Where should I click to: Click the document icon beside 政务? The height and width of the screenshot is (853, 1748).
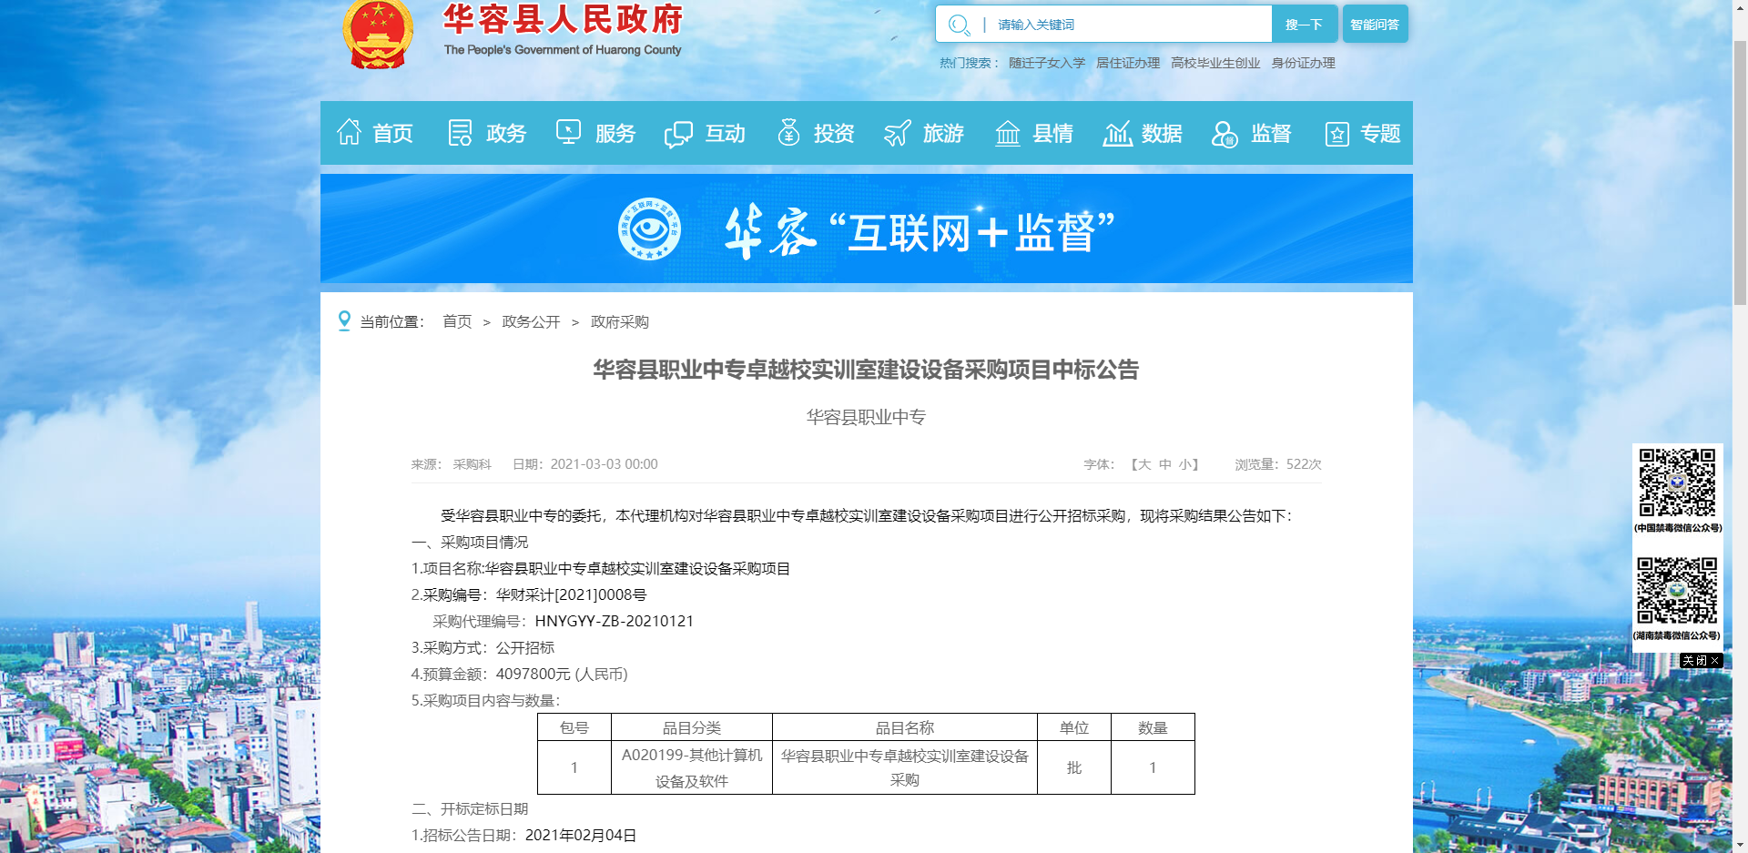click(x=460, y=133)
